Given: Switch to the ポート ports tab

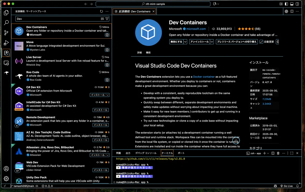Looking at the screenshot, I should [181, 153].
